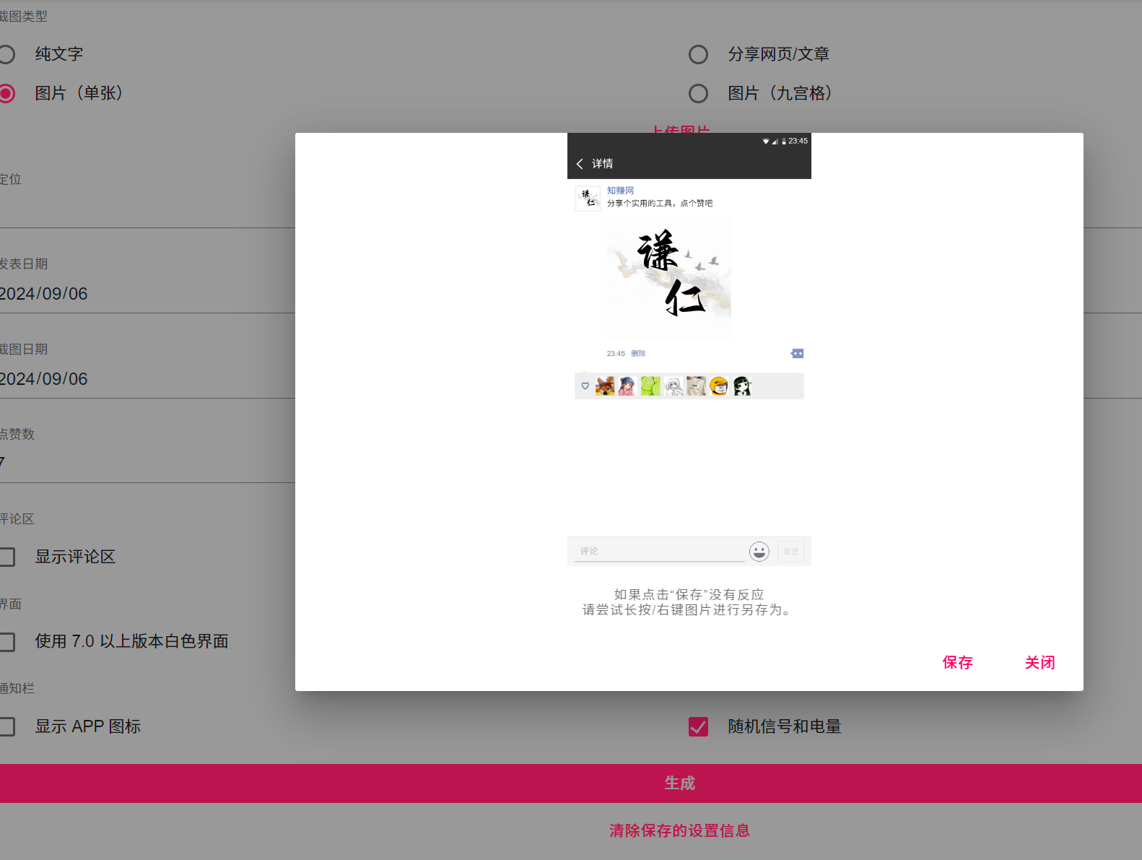Click the 知赚网 profile avatar
Image resolution: width=1142 pixels, height=860 pixels.
[x=588, y=199]
